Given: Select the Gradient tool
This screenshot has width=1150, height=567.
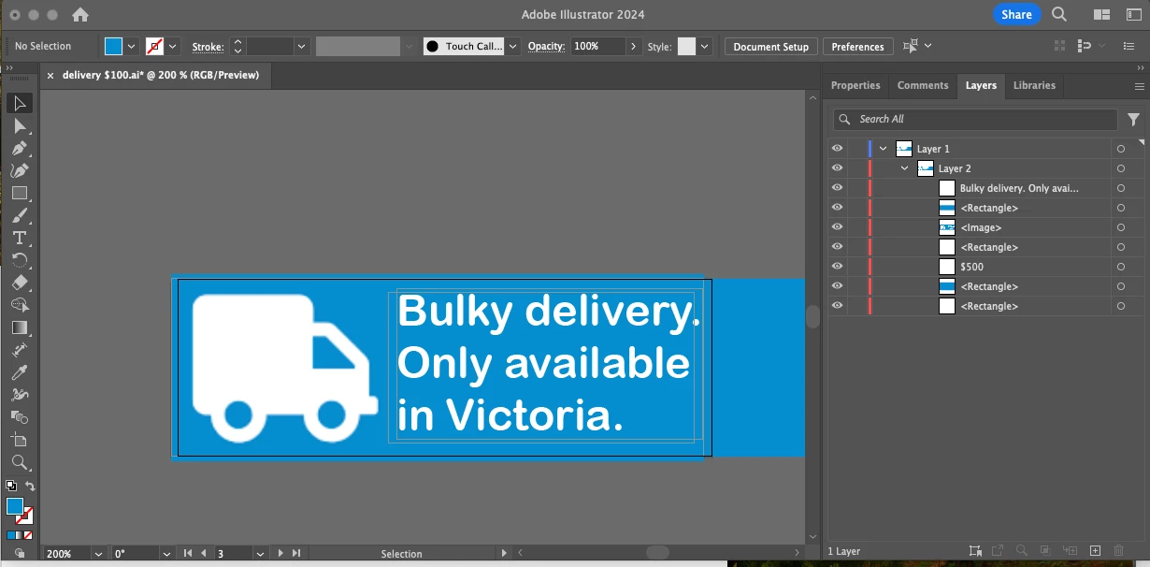Looking at the screenshot, I should [x=20, y=327].
